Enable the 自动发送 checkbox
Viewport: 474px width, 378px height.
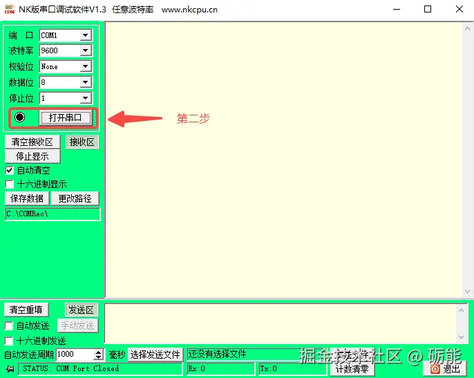[9, 325]
